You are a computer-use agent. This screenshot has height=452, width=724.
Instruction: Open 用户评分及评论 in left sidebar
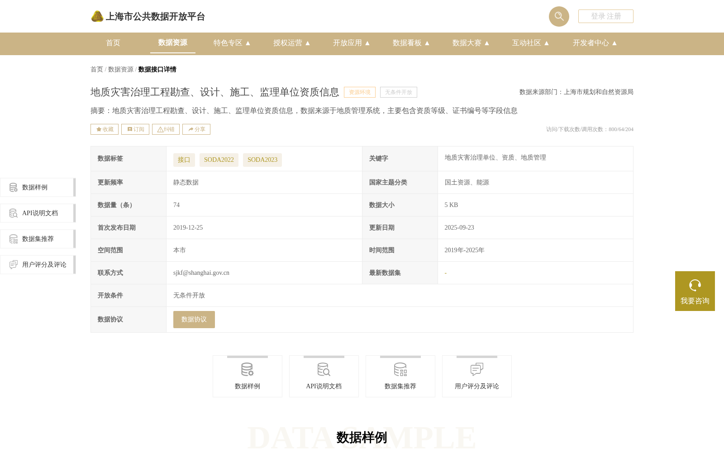click(x=38, y=265)
